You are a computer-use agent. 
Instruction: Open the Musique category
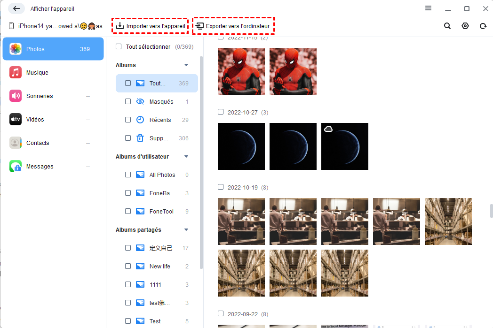53,72
